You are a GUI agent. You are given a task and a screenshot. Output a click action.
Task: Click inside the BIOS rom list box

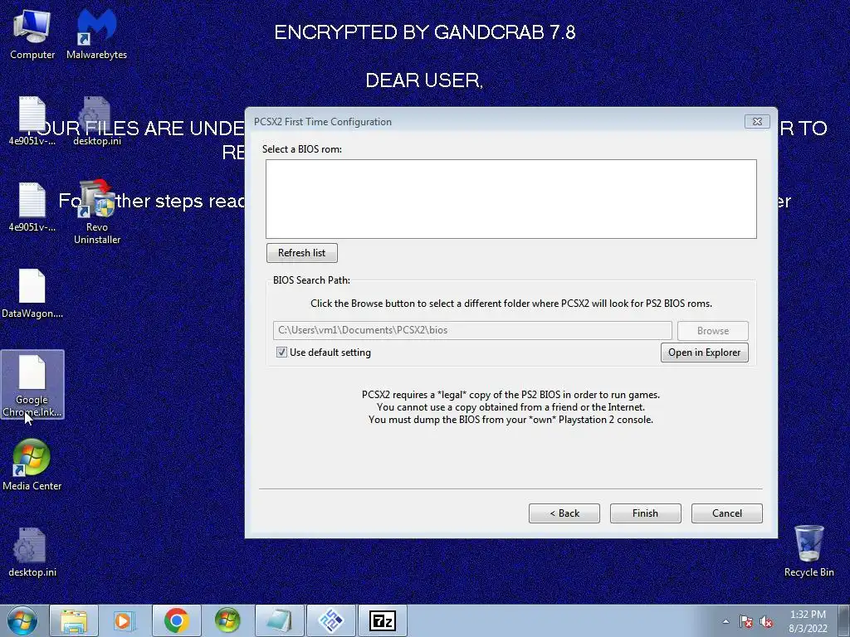511,199
